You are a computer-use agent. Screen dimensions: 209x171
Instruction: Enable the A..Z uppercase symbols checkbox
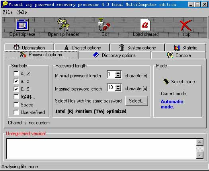pos(16,73)
